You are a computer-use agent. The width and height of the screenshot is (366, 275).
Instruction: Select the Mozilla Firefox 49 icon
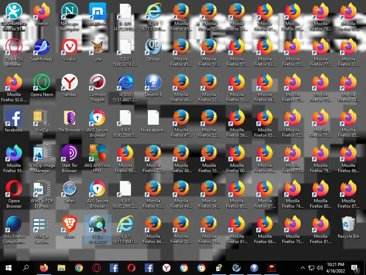click(x=181, y=194)
